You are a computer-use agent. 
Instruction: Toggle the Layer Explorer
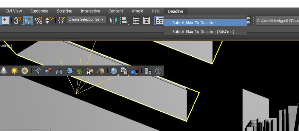point(147,20)
